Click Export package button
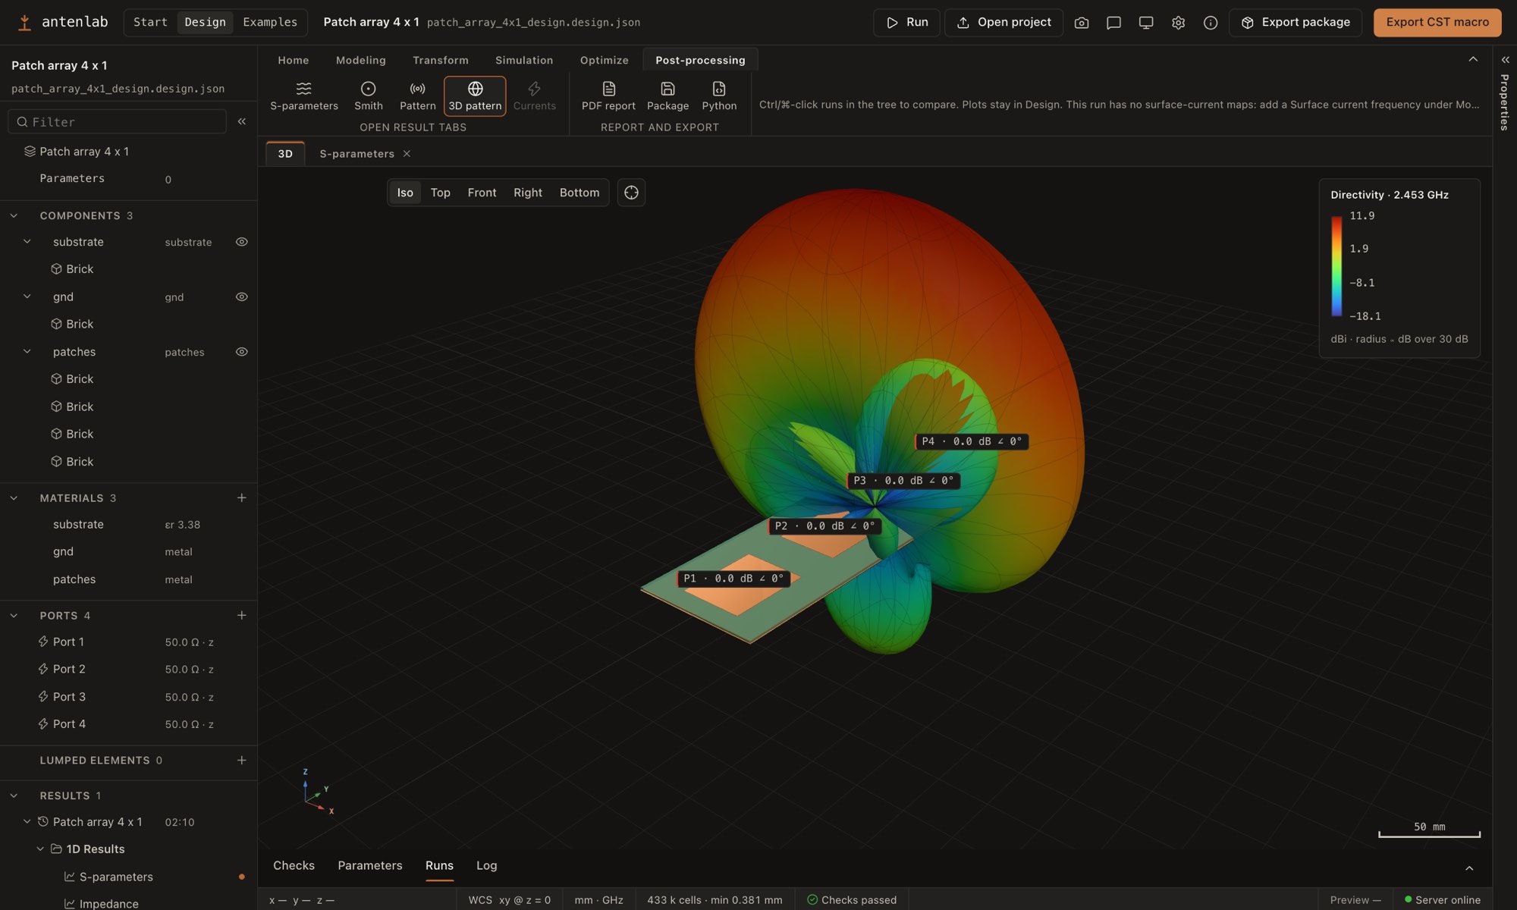Screen dimensions: 1517x910 coord(1295,23)
